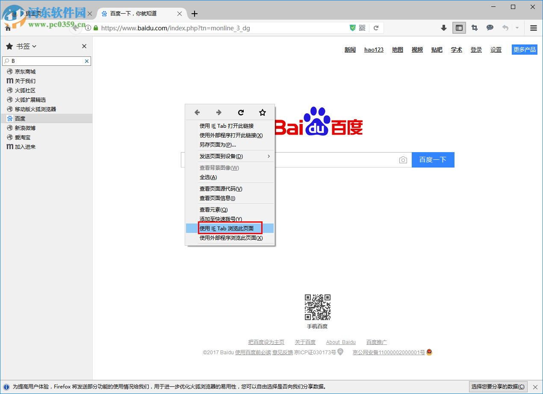
Task: Toggle the green security shield in address bar
Action: (351, 27)
